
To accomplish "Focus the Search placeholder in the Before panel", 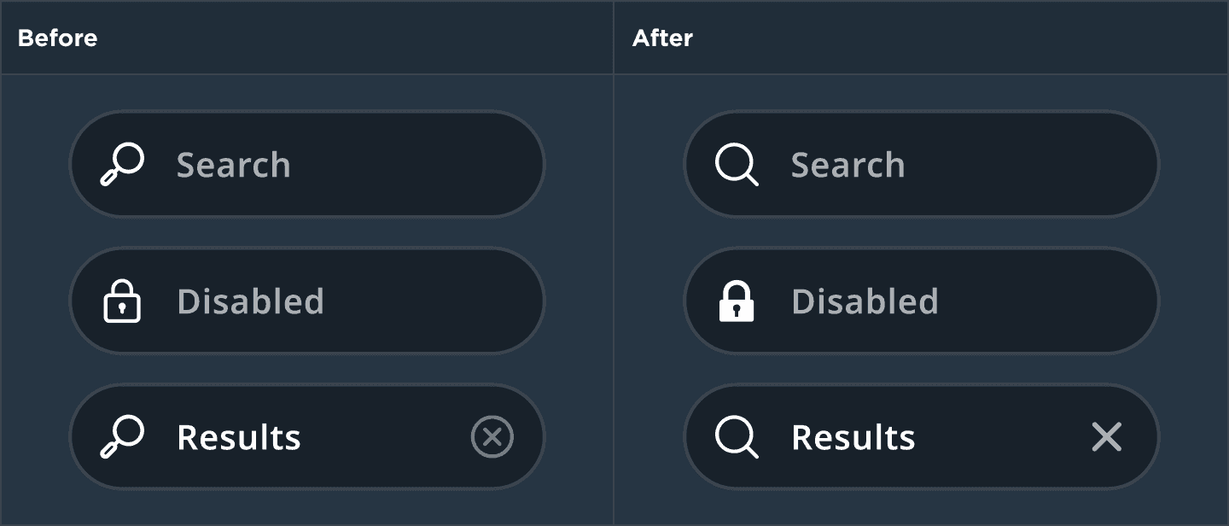I will tap(233, 165).
